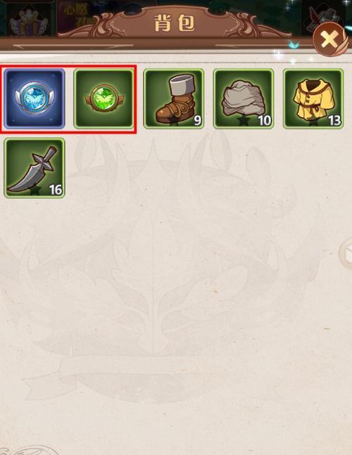Open the dimmed 心愿 summon banner
Image resolution: width=352 pixels, height=455 pixels.
[78, 18]
